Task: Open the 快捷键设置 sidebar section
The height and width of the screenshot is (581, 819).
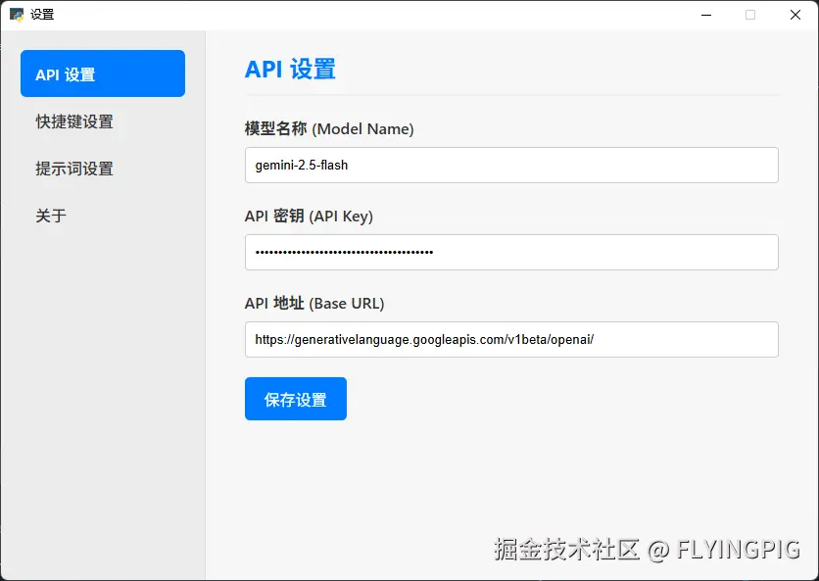Action: [103, 121]
